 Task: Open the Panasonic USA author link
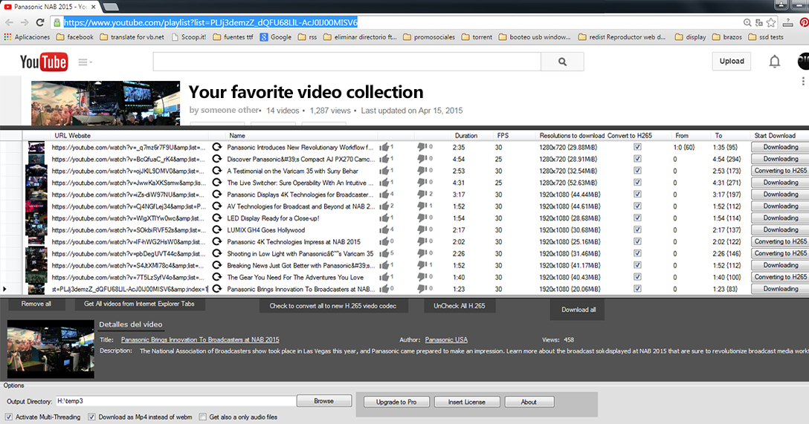pyautogui.click(x=446, y=339)
